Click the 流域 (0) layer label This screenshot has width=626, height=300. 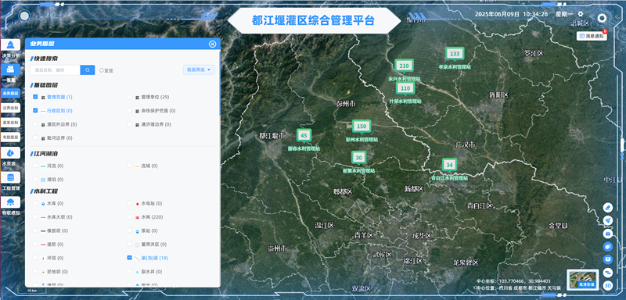click(149, 166)
